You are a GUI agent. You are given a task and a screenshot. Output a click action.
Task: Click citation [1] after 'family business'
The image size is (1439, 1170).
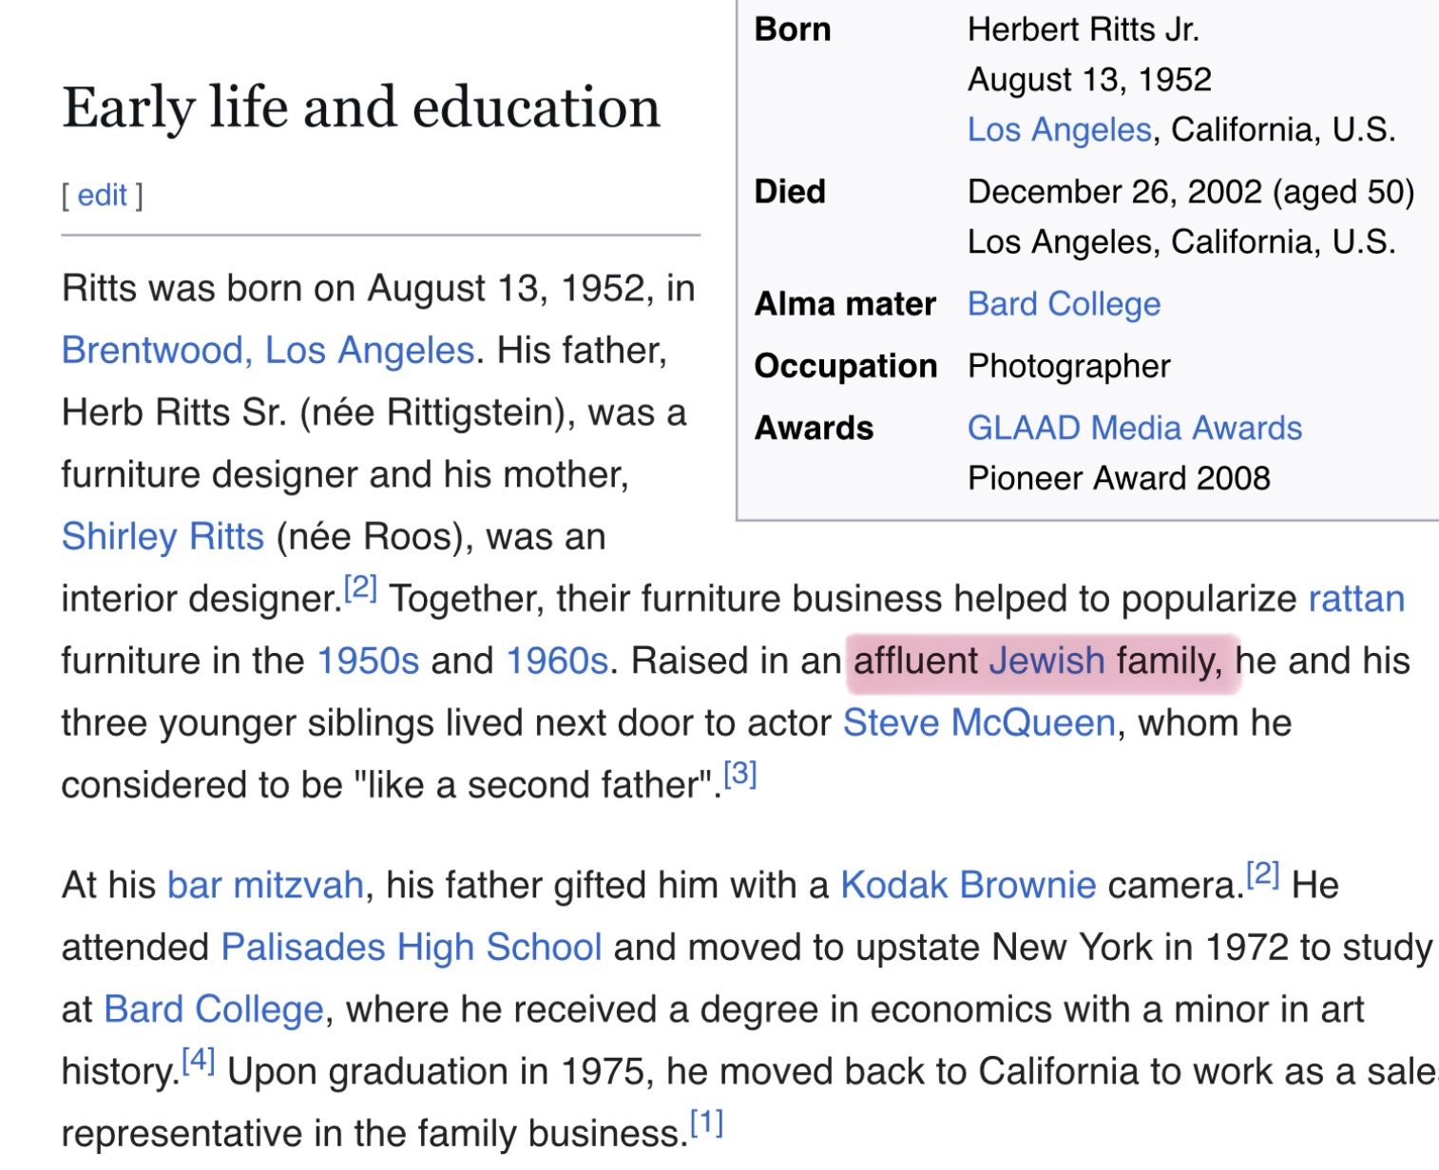pos(706,1123)
